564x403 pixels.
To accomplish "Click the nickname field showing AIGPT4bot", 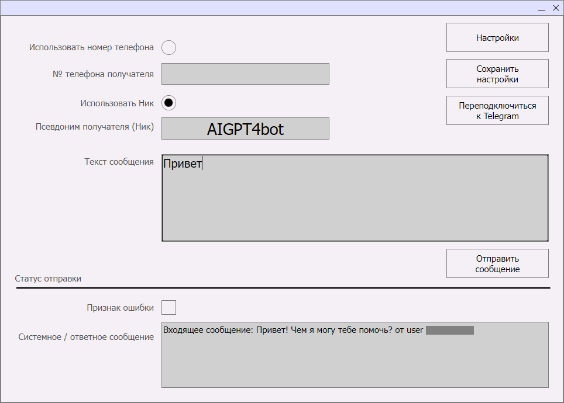I will (245, 128).
